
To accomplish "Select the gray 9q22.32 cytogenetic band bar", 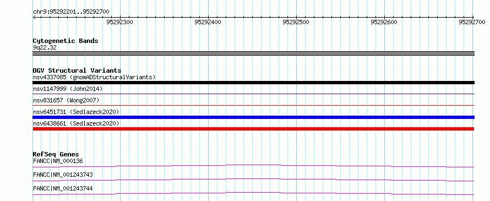I will click(253, 53).
